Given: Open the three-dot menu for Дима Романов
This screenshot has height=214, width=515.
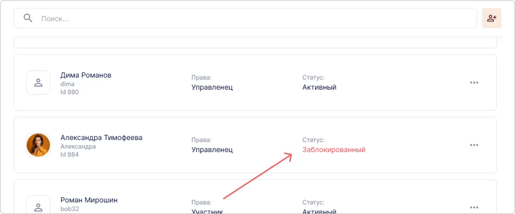Looking at the screenshot, I should (x=474, y=83).
